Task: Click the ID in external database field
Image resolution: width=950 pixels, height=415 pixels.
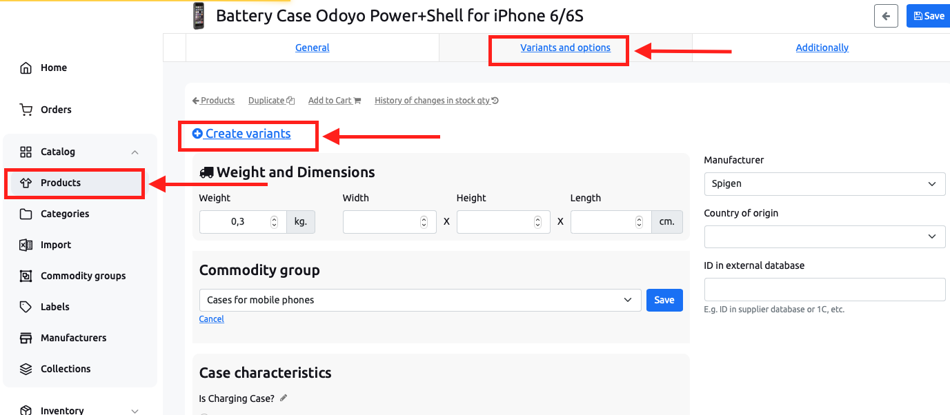Action: [x=824, y=290]
